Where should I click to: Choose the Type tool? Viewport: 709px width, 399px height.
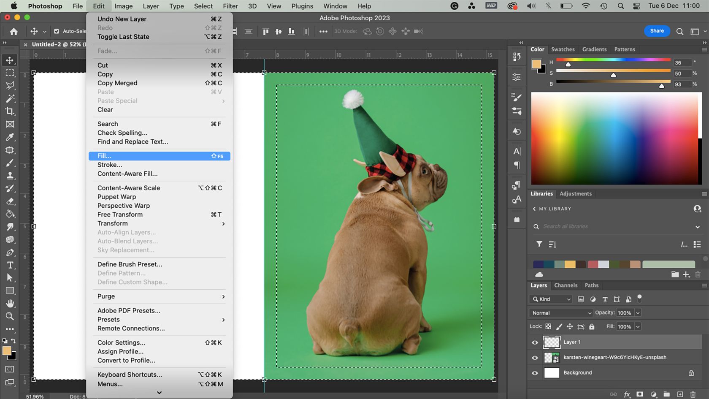(x=10, y=265)
